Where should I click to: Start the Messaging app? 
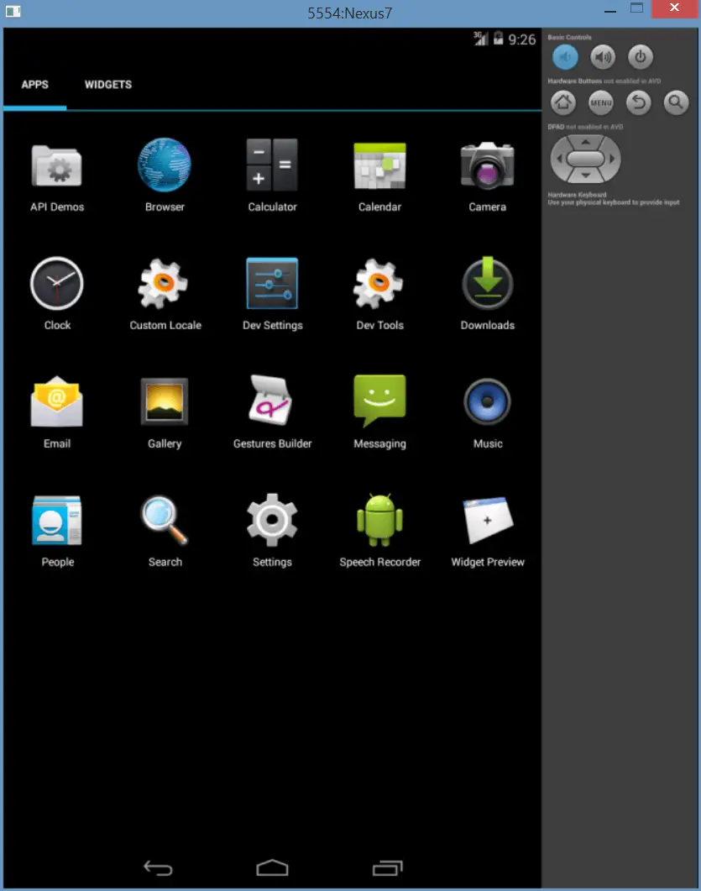pyautogui.click(x=379, y=401)
